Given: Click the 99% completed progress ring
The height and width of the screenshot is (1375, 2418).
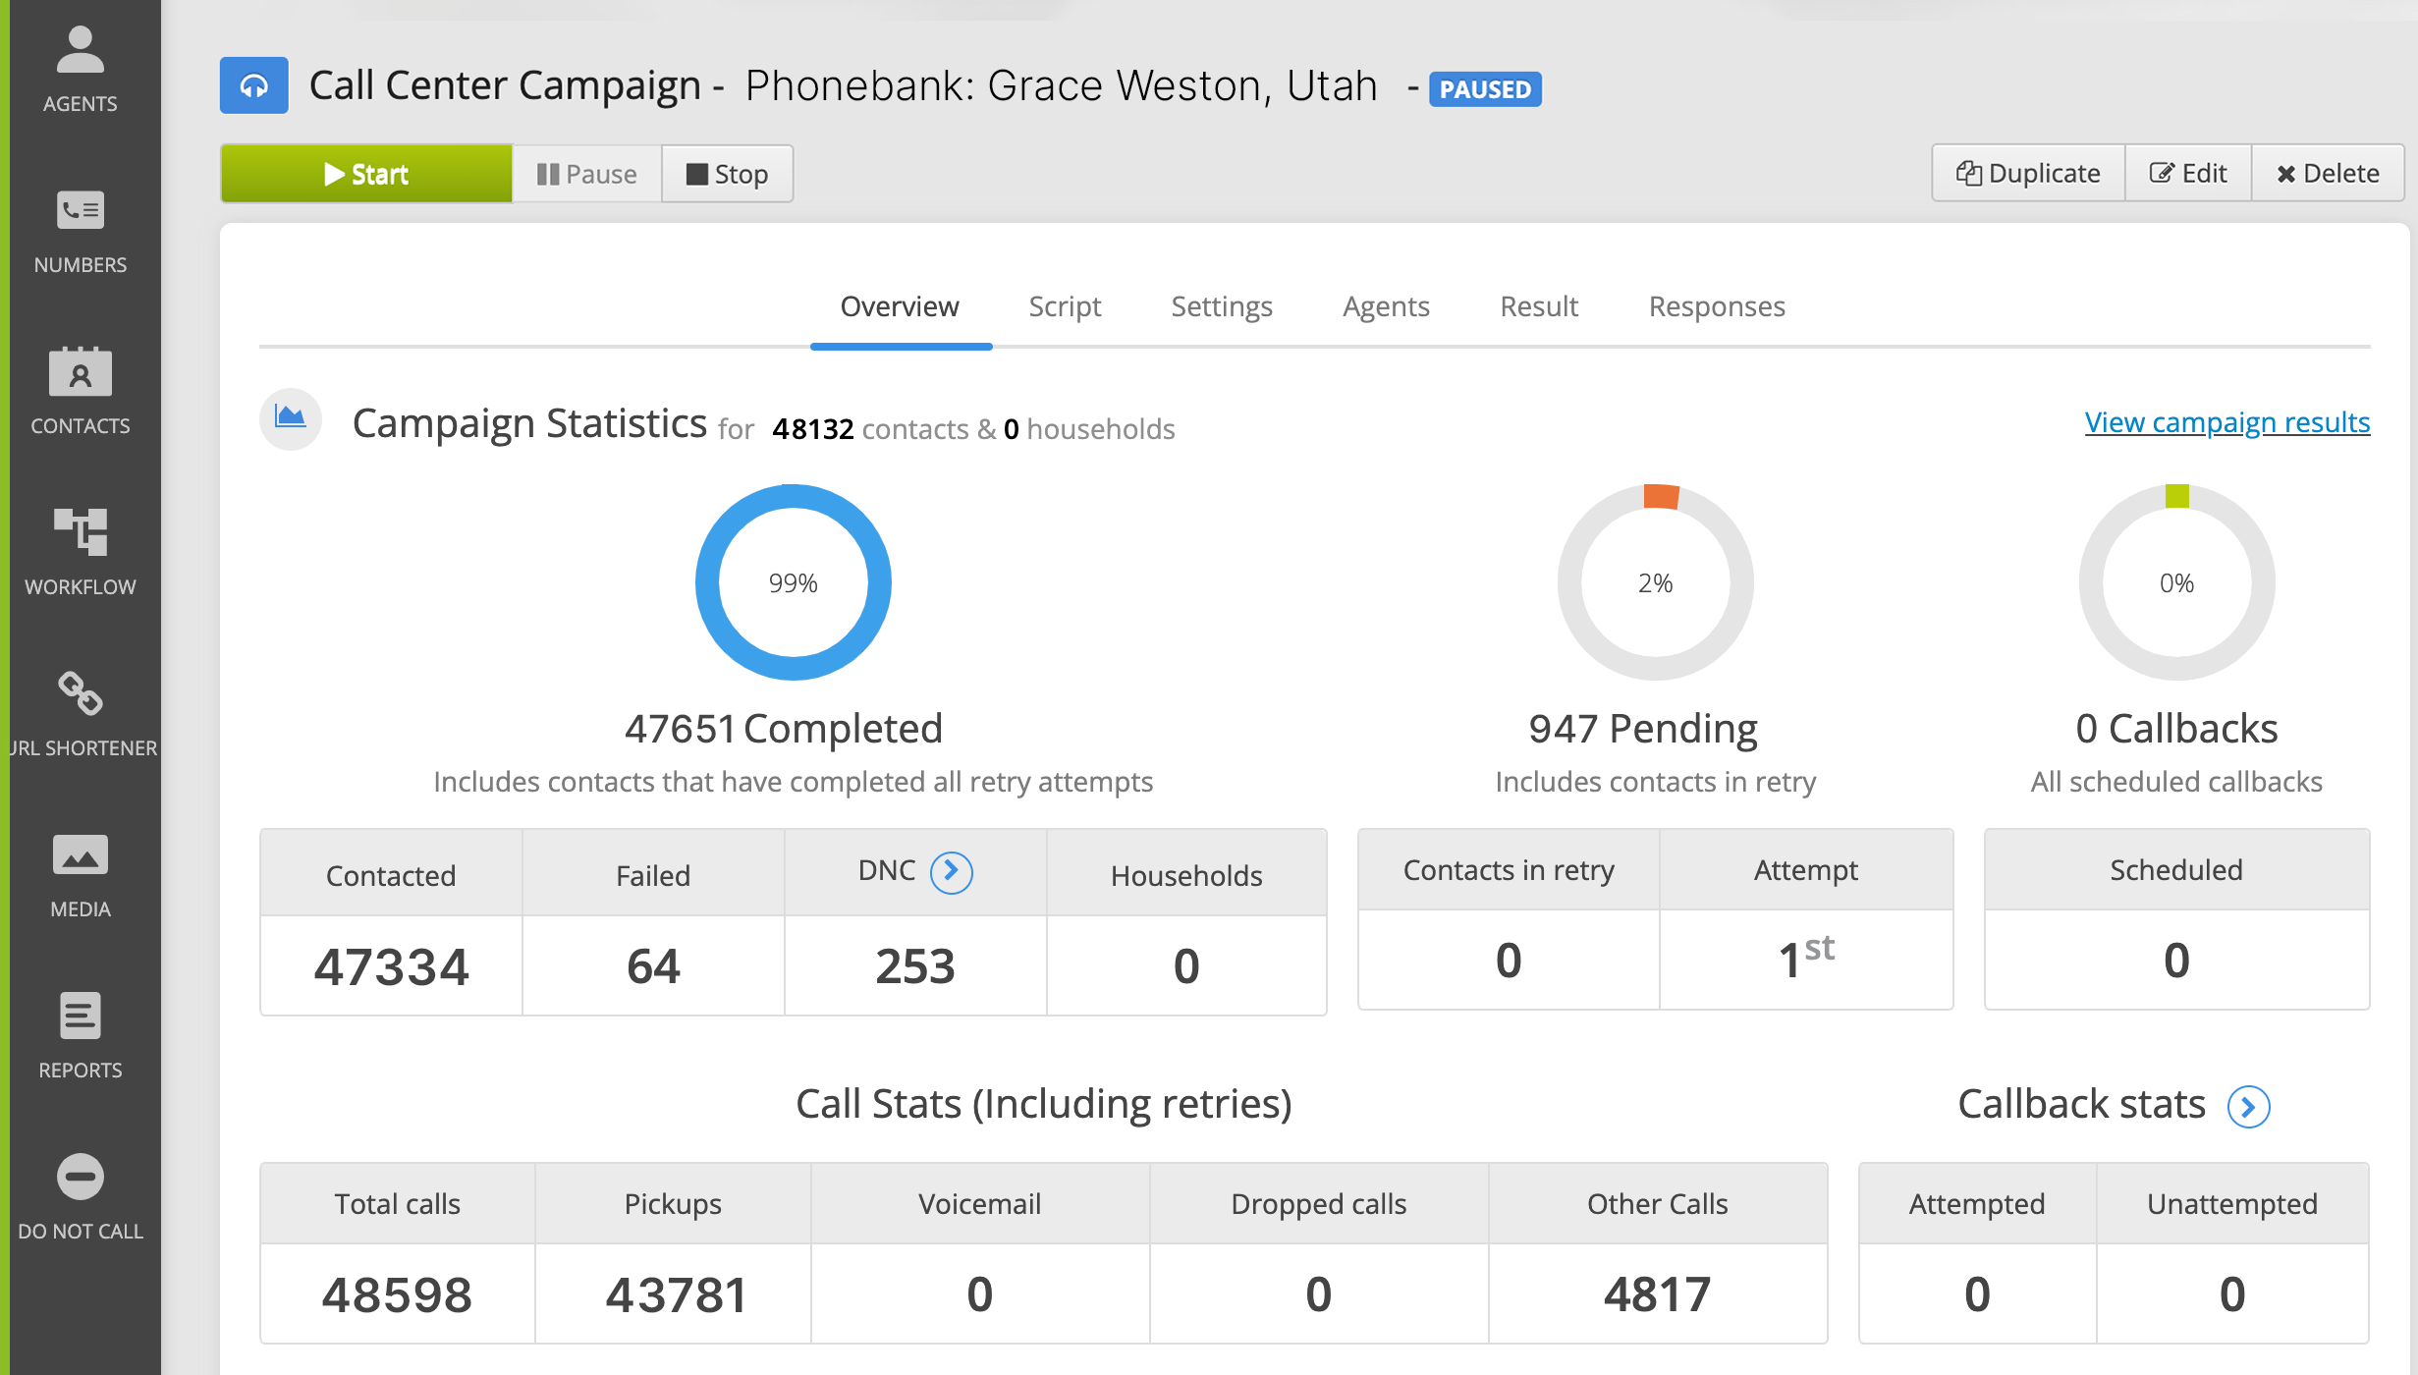Looking at the screenshot, I should (x=793, y=582).
